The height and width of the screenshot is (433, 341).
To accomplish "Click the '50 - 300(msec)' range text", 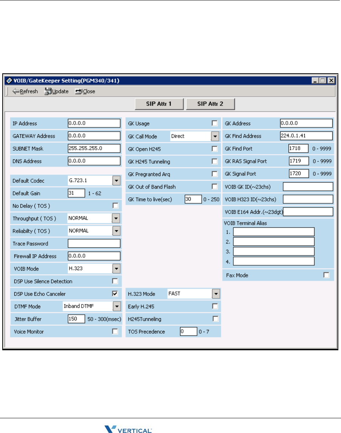I will point(104,319).
